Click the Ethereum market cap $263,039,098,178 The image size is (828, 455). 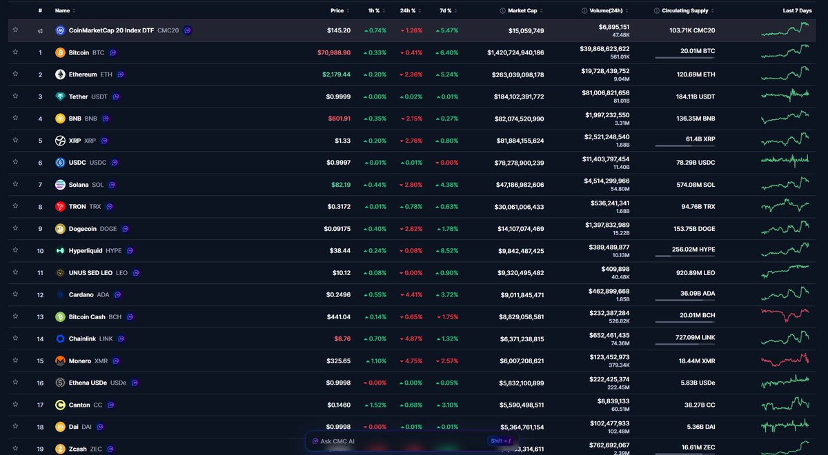(x=517, y=74)
